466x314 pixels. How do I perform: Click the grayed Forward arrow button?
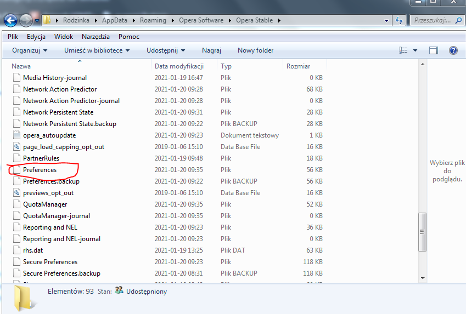(26, 20)
